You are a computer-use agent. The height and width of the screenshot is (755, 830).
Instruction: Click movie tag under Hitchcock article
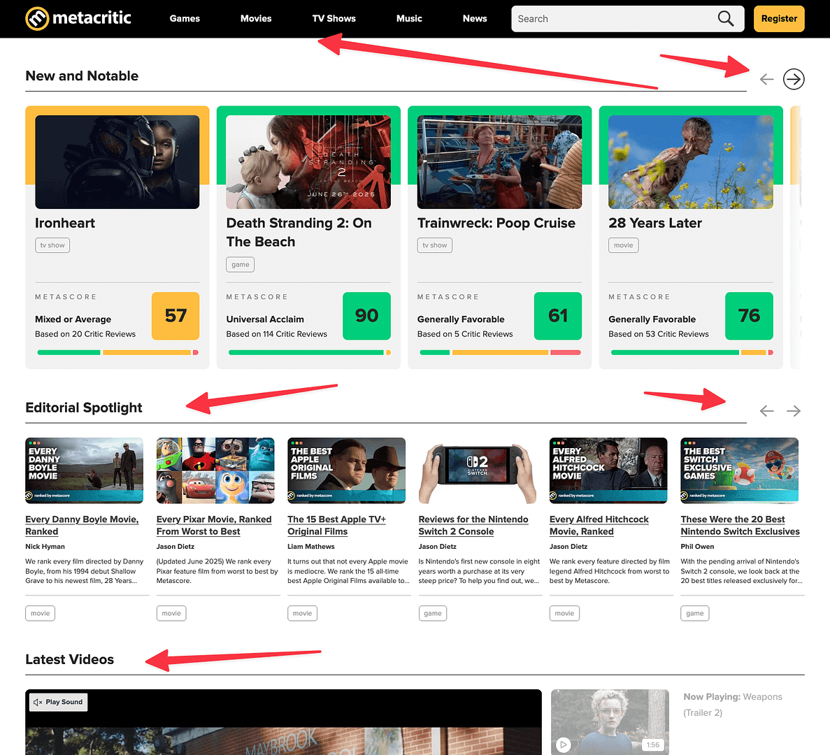pos(564,613)
